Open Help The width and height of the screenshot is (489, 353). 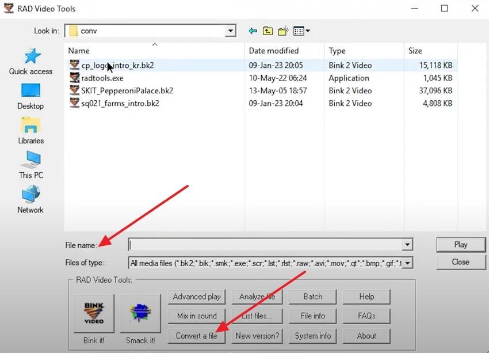click(366, 297)
